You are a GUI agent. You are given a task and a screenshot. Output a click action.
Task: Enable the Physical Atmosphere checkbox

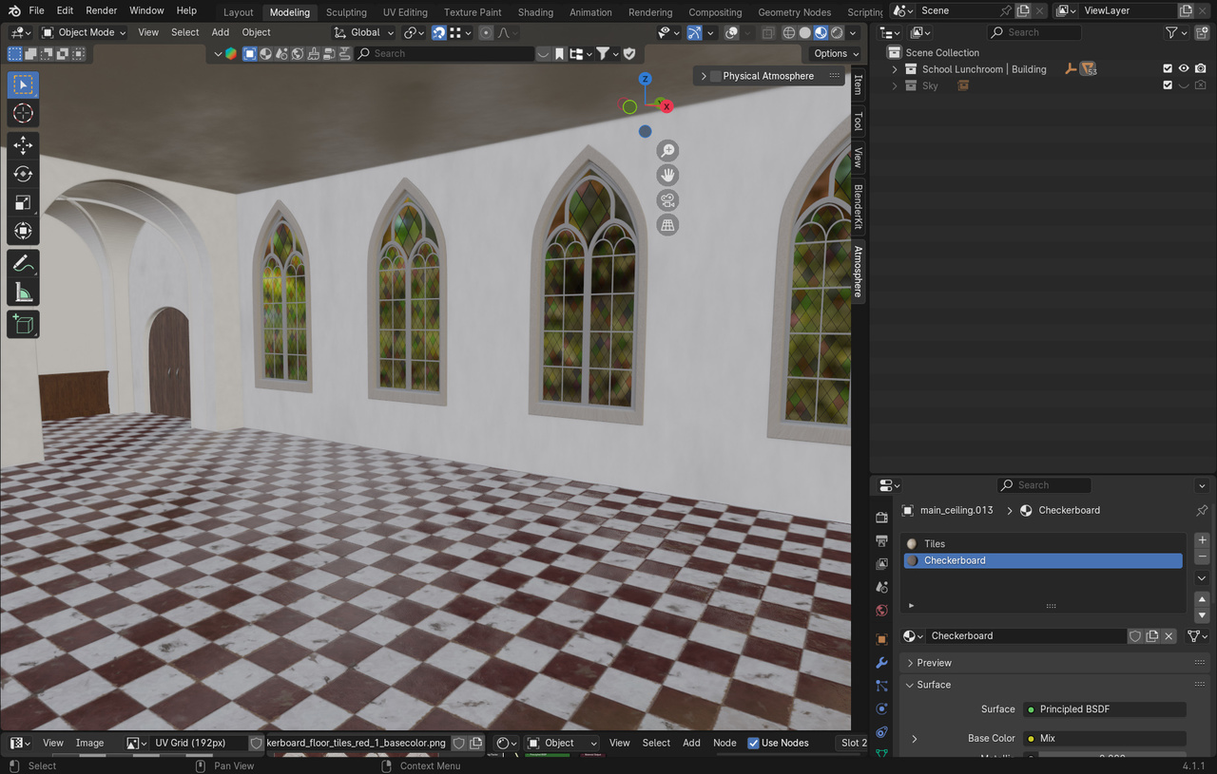[716, 76]
